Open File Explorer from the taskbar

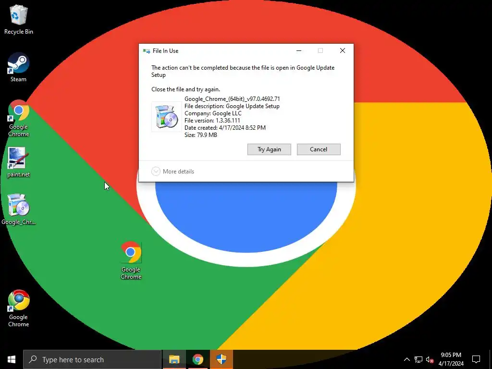(x=174, y=359)
